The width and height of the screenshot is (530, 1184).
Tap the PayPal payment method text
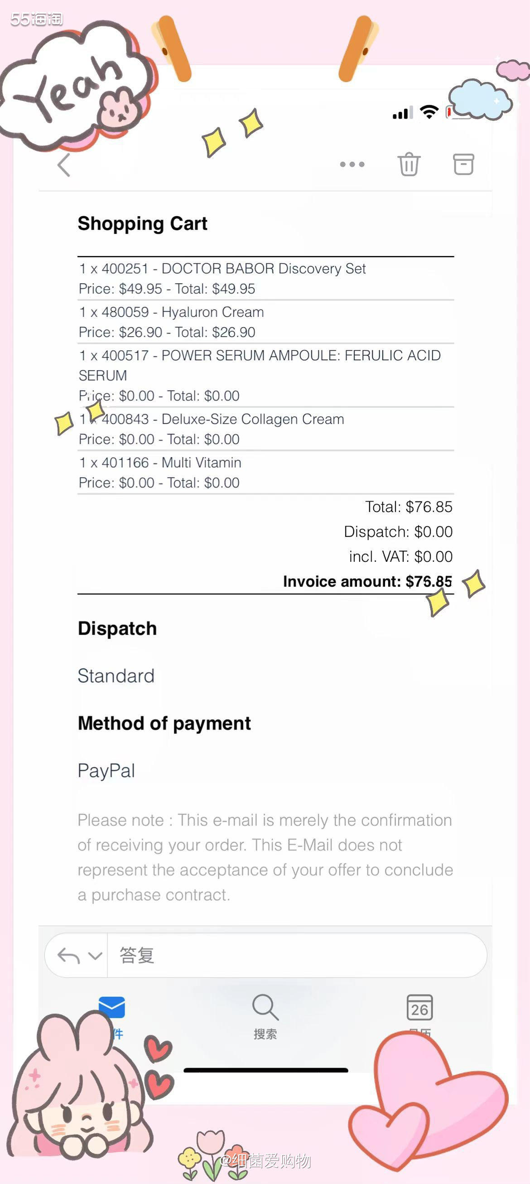click(x=106, y=771)
